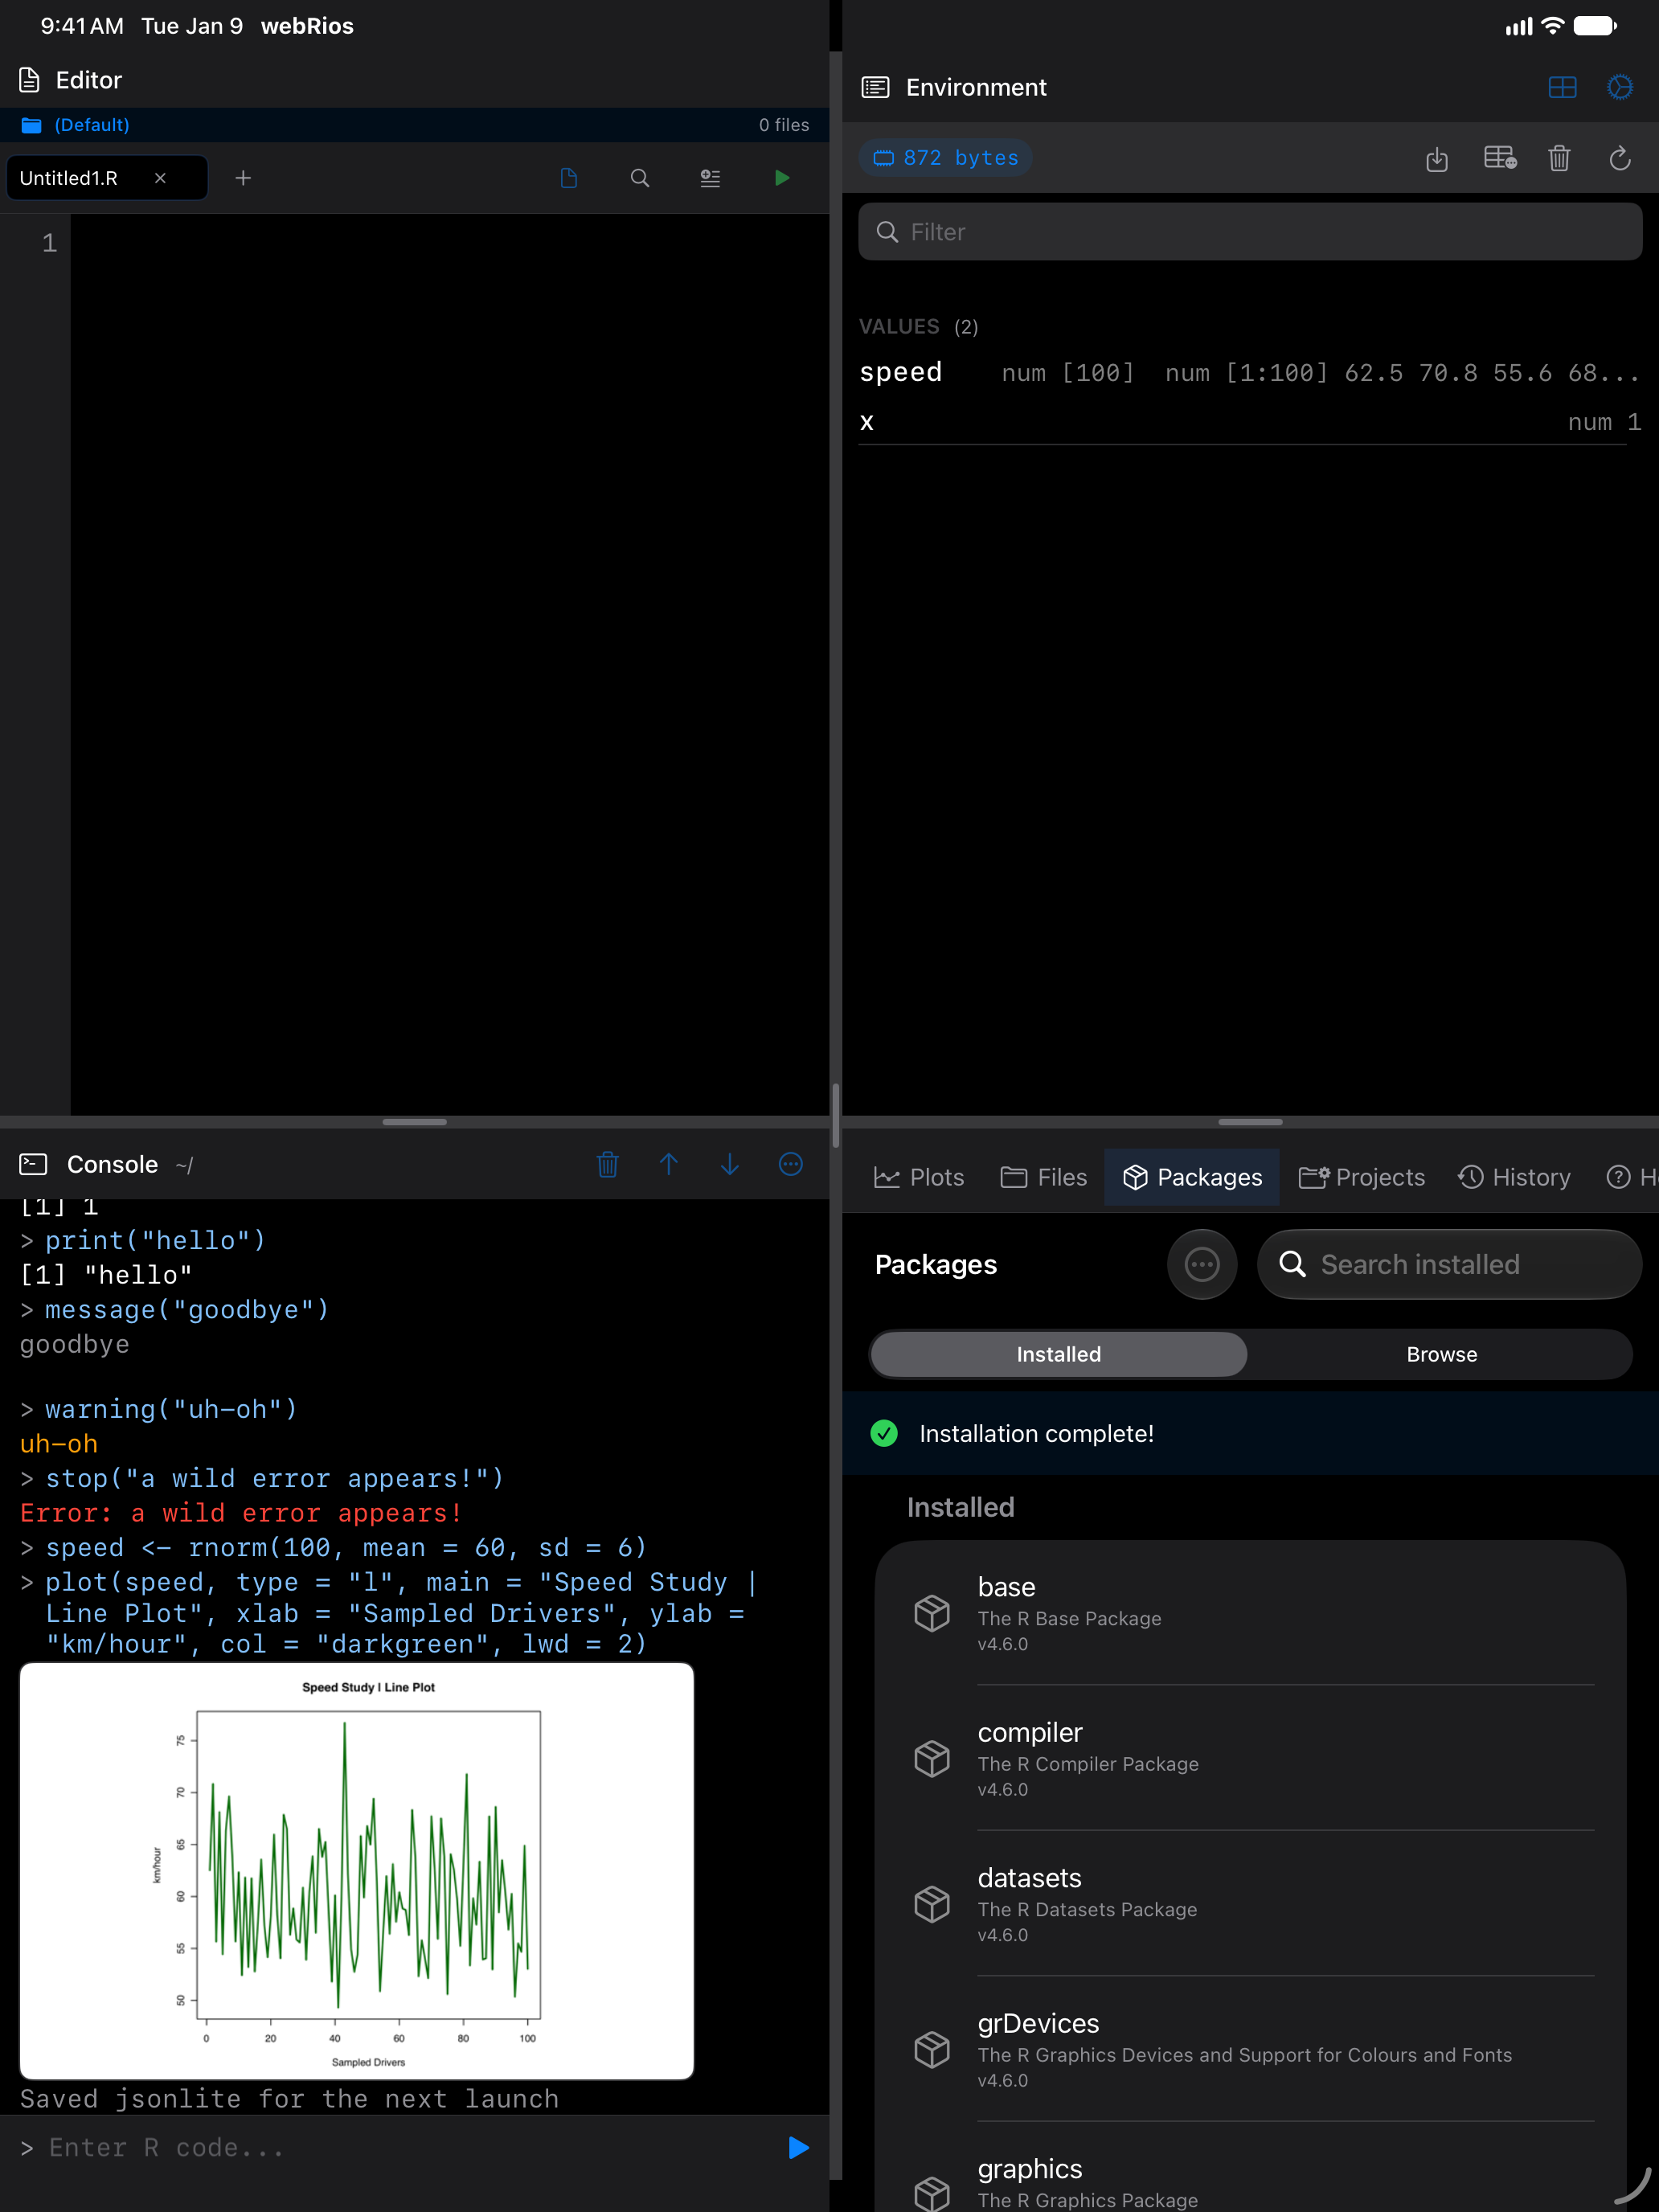Switch to the Files tab
This screenshot has height=2212, width=1659.
(1044, 1177)
